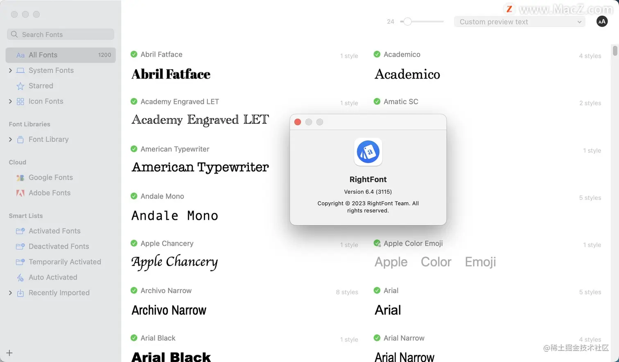Toggle activation of Abril Fatface
The image size is (619, 362).
point(134,54)
